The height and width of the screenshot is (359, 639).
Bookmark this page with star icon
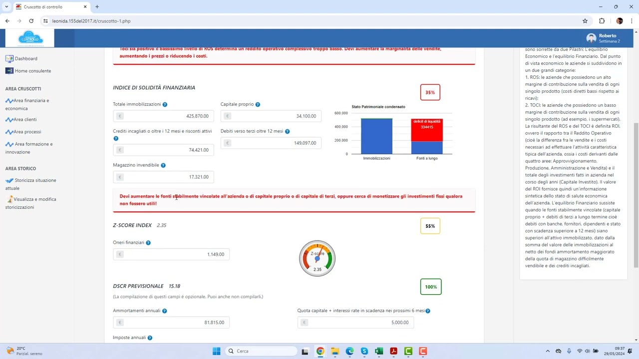tap(585, 21)
